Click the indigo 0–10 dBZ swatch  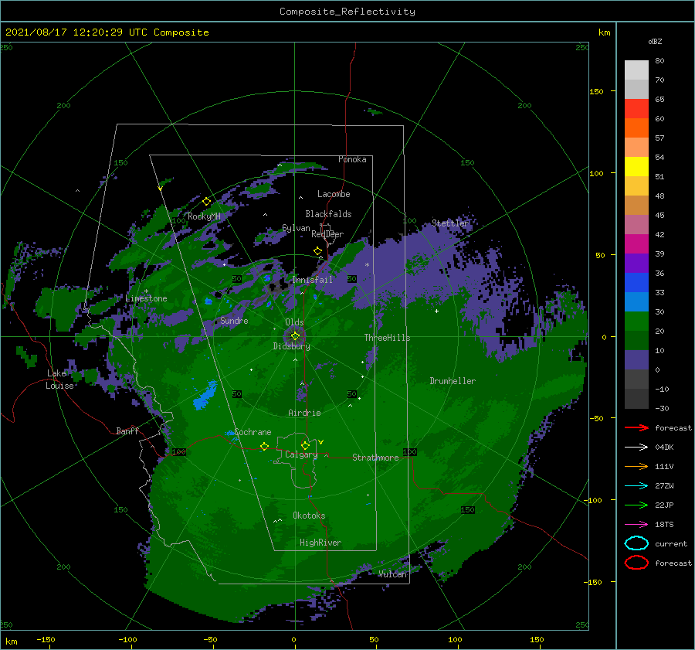(x=636, y=359)
